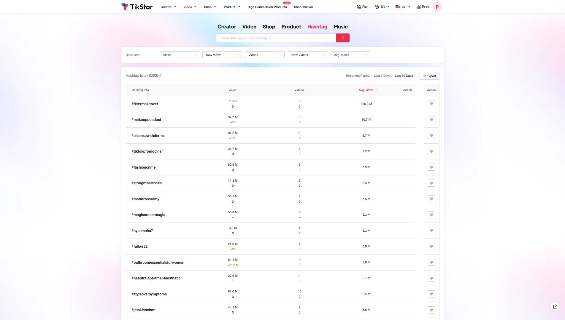565x320 pixels.
Task: Open the New Videos filter dropdown
Action: (x=307, y=55)
